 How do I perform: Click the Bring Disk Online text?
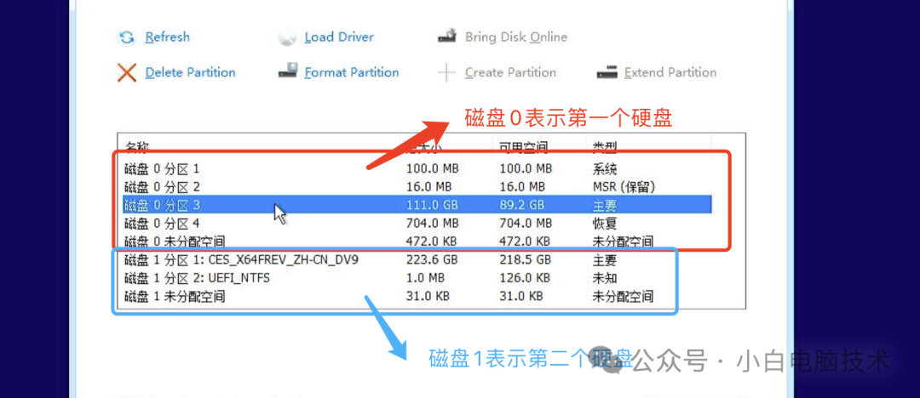click(x=515, y=37)
